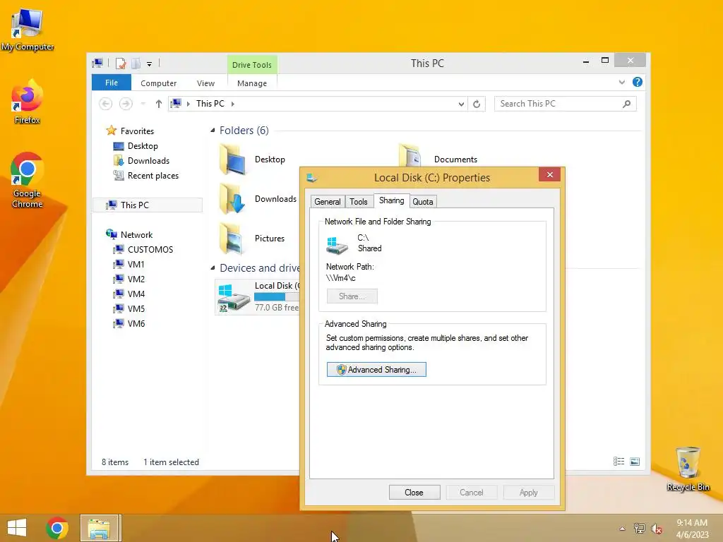Expand chevron after This PC in address bar
This screenshot has width=723, height=542.
pos(233,104)
